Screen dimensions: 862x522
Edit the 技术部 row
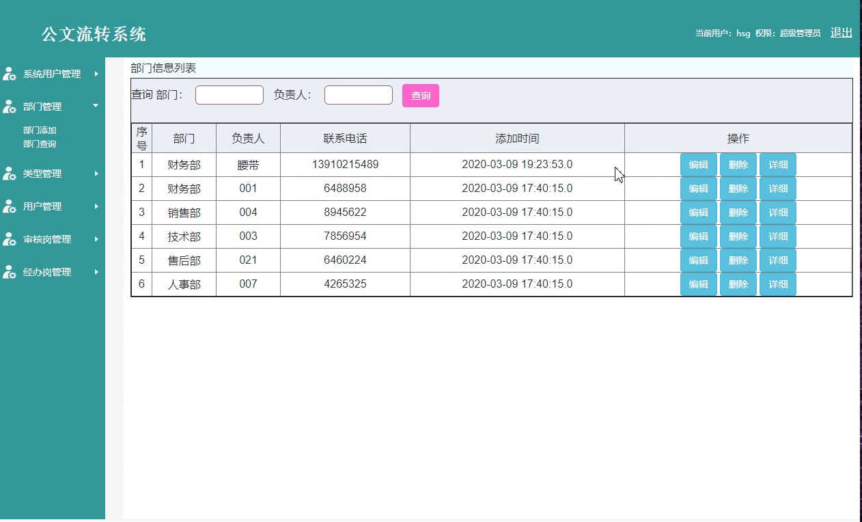(x=699, y=236)
